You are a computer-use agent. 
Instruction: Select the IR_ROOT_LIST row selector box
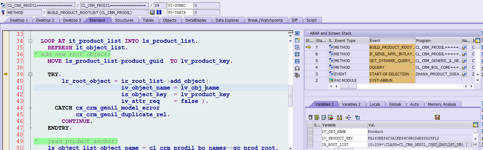point(310,145)
